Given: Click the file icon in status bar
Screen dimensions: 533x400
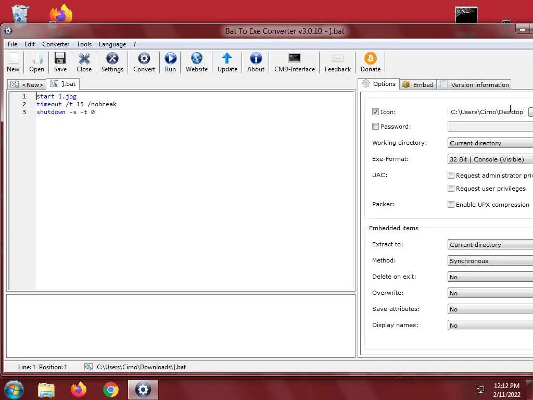Looking at the screenshot, I should pos(88,367).
